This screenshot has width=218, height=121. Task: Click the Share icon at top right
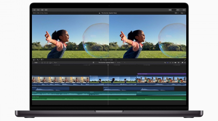tap(184, 10)
